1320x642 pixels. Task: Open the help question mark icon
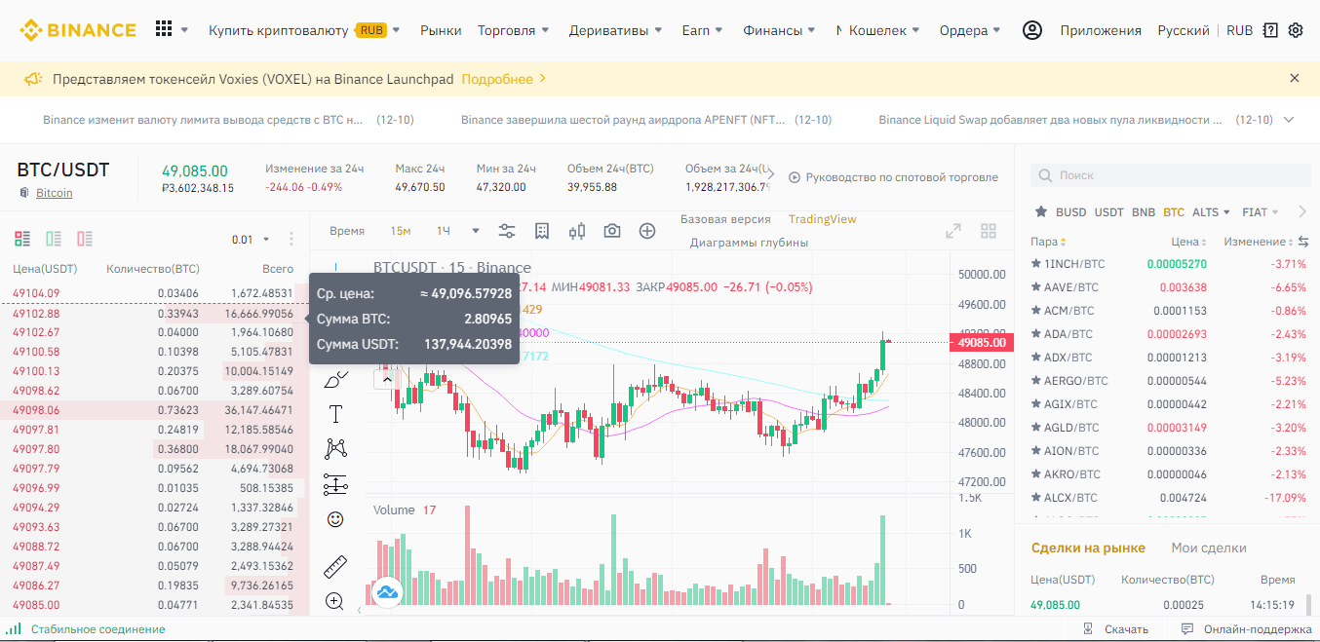pyautogui.click(x=1270, y=30)
